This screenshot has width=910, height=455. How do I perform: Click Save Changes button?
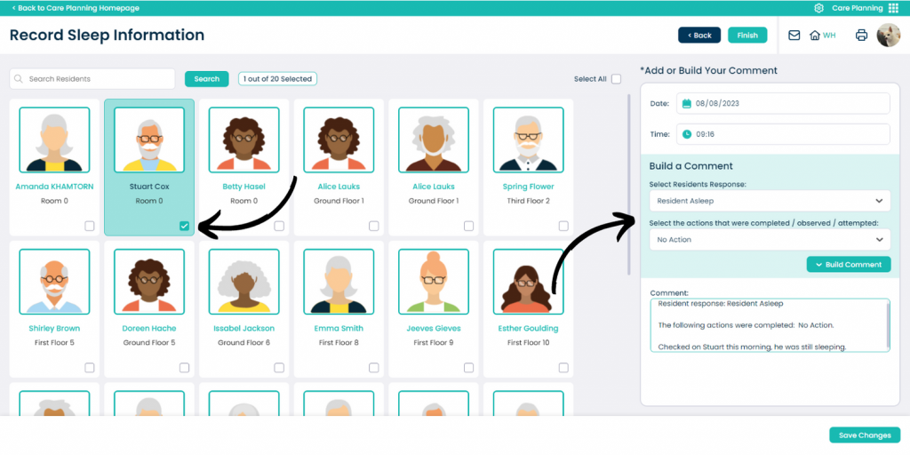pyautogui.click(x=865, y=435)
